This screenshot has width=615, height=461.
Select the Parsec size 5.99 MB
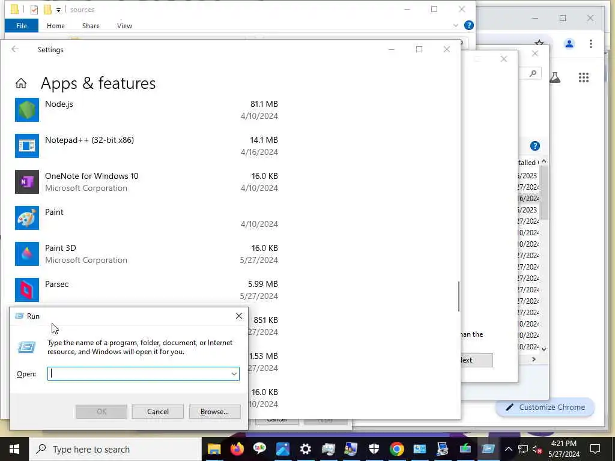tap(263, 284)
